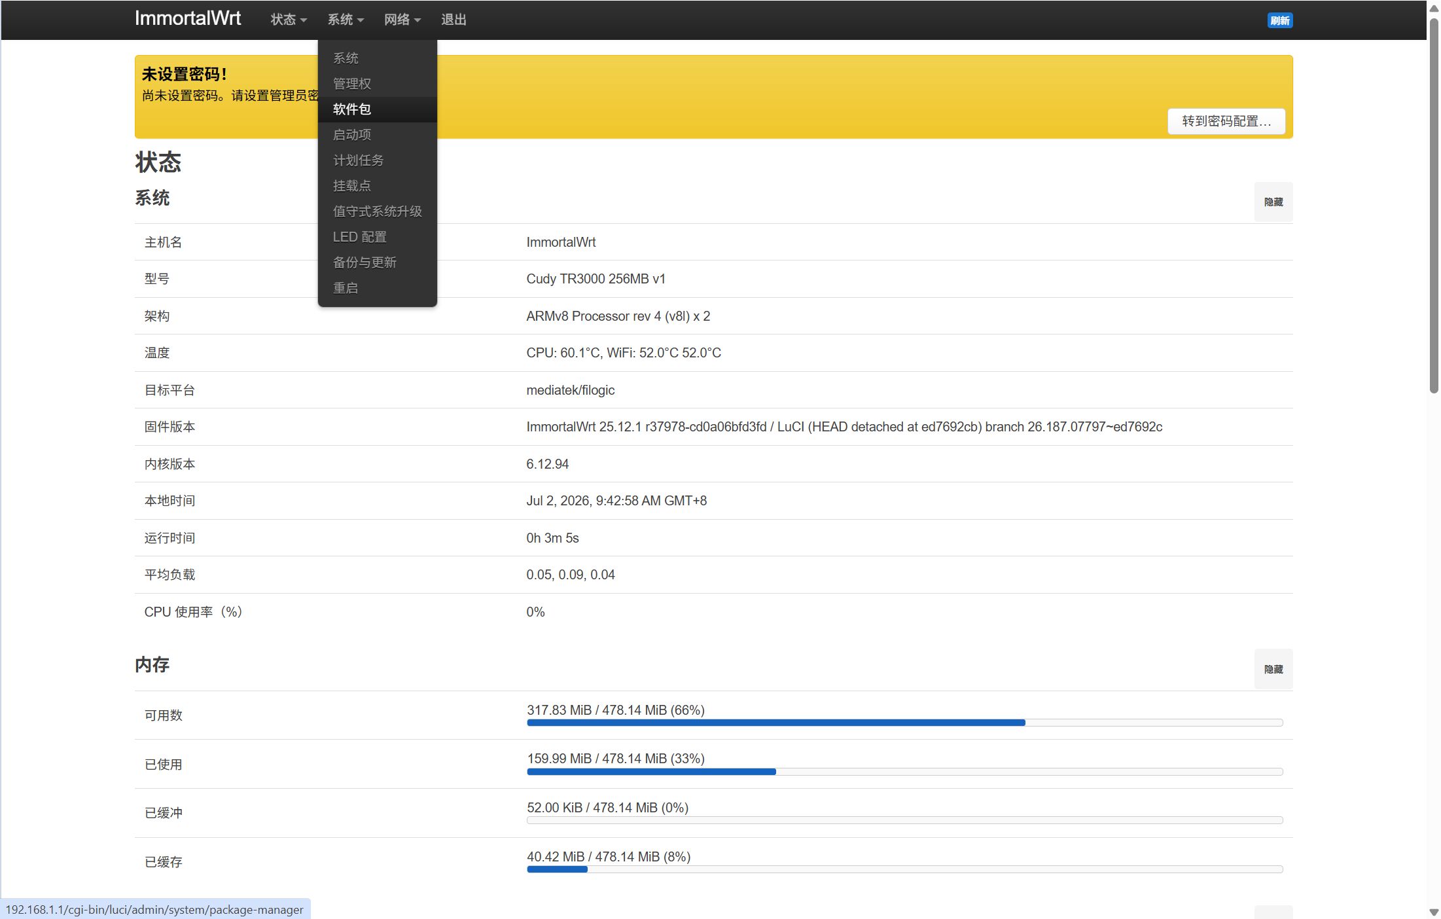Click hostname value ImmortalWrt in table
The height and width of the screenshot is (919, 1441).
(x=561, y=242)
